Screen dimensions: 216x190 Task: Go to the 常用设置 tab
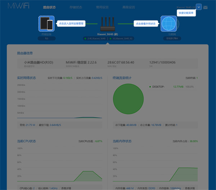click(102, 7)
